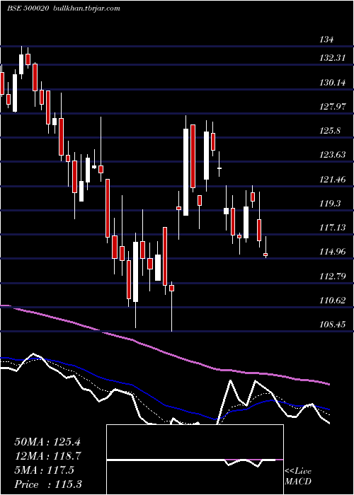Click the 127.97 price level label
This screenshot has width=354, height=495.
[x=333, y=107]
